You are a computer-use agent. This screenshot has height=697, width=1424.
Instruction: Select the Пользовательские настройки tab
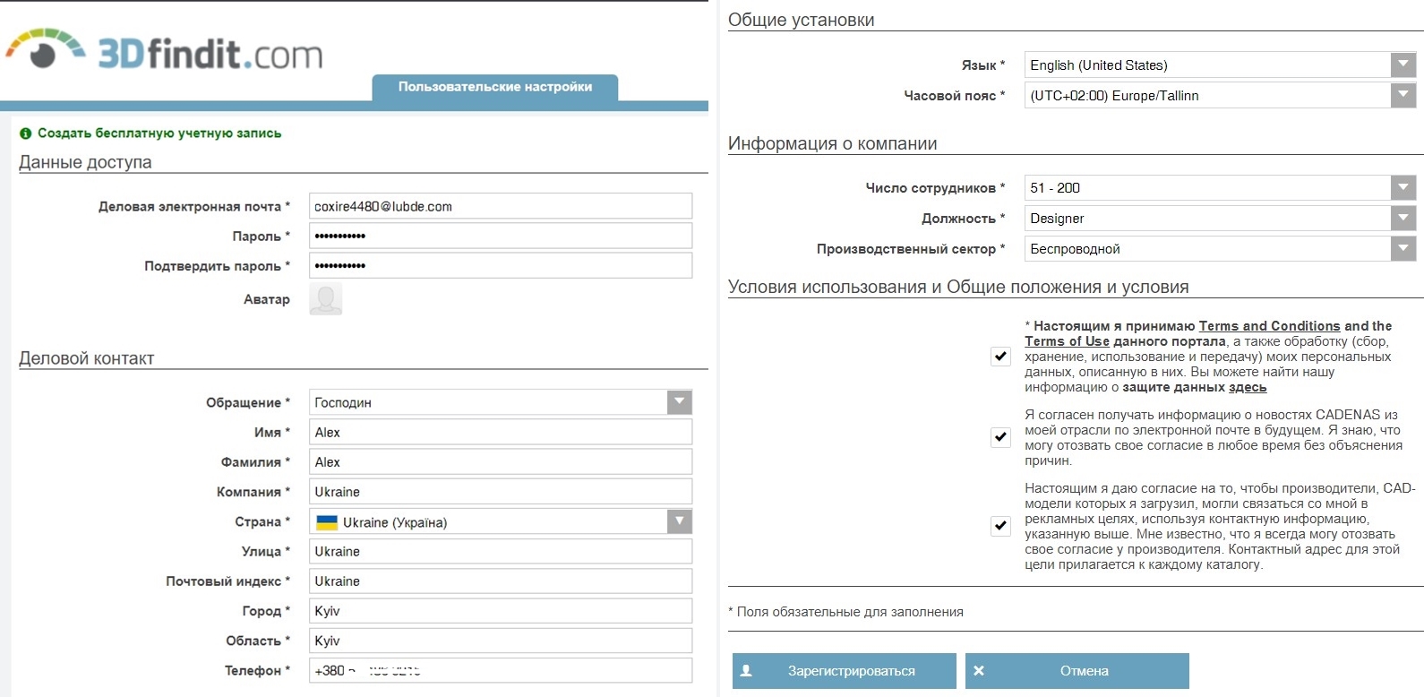click(x=494, y=87)
